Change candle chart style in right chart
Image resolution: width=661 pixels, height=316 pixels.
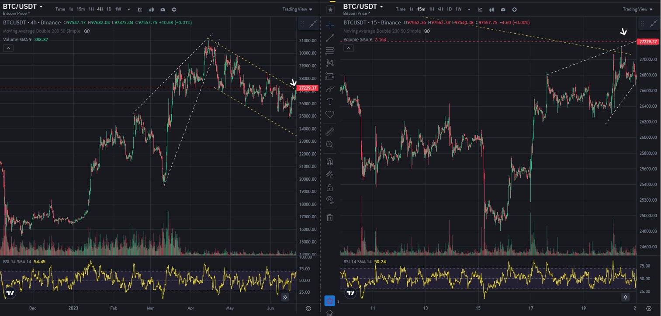(x=492, y=10)
